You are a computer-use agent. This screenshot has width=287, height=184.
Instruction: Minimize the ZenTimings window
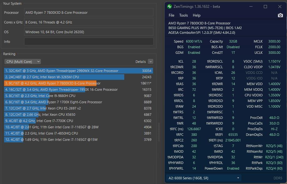click(251, 7)
